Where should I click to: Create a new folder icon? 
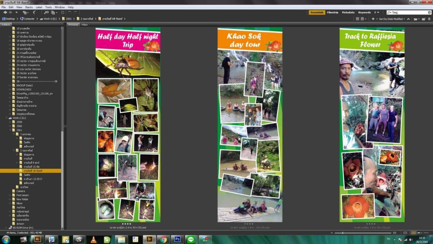[424, 19]
